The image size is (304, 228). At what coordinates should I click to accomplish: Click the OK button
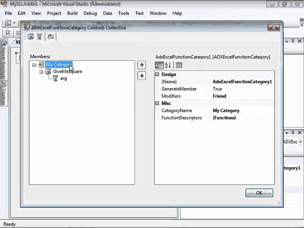coord(259,193)
